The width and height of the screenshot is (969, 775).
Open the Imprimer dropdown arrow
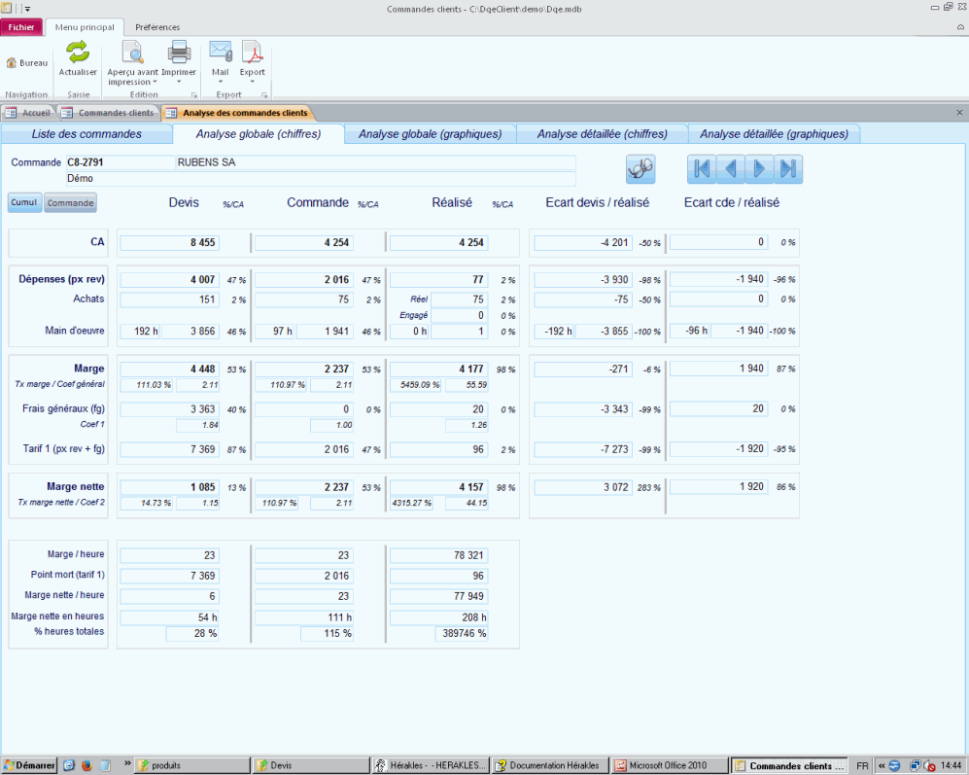coord(179,83)
